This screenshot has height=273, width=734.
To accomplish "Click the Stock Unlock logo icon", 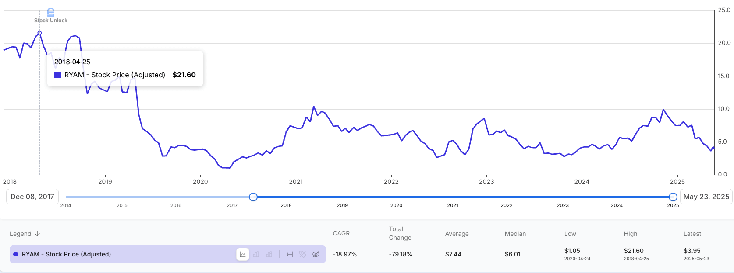I will (x=51, y=12).
